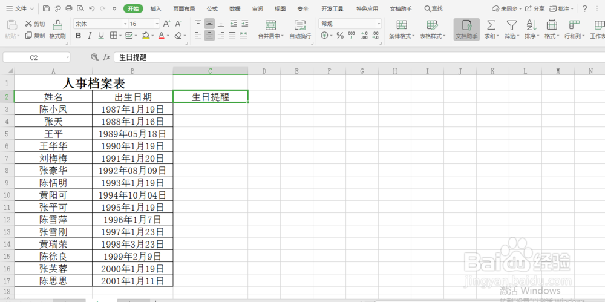The image size is (605, 302).
Task: Click the Decrease indent icon
Action: [x=234, y=24]
